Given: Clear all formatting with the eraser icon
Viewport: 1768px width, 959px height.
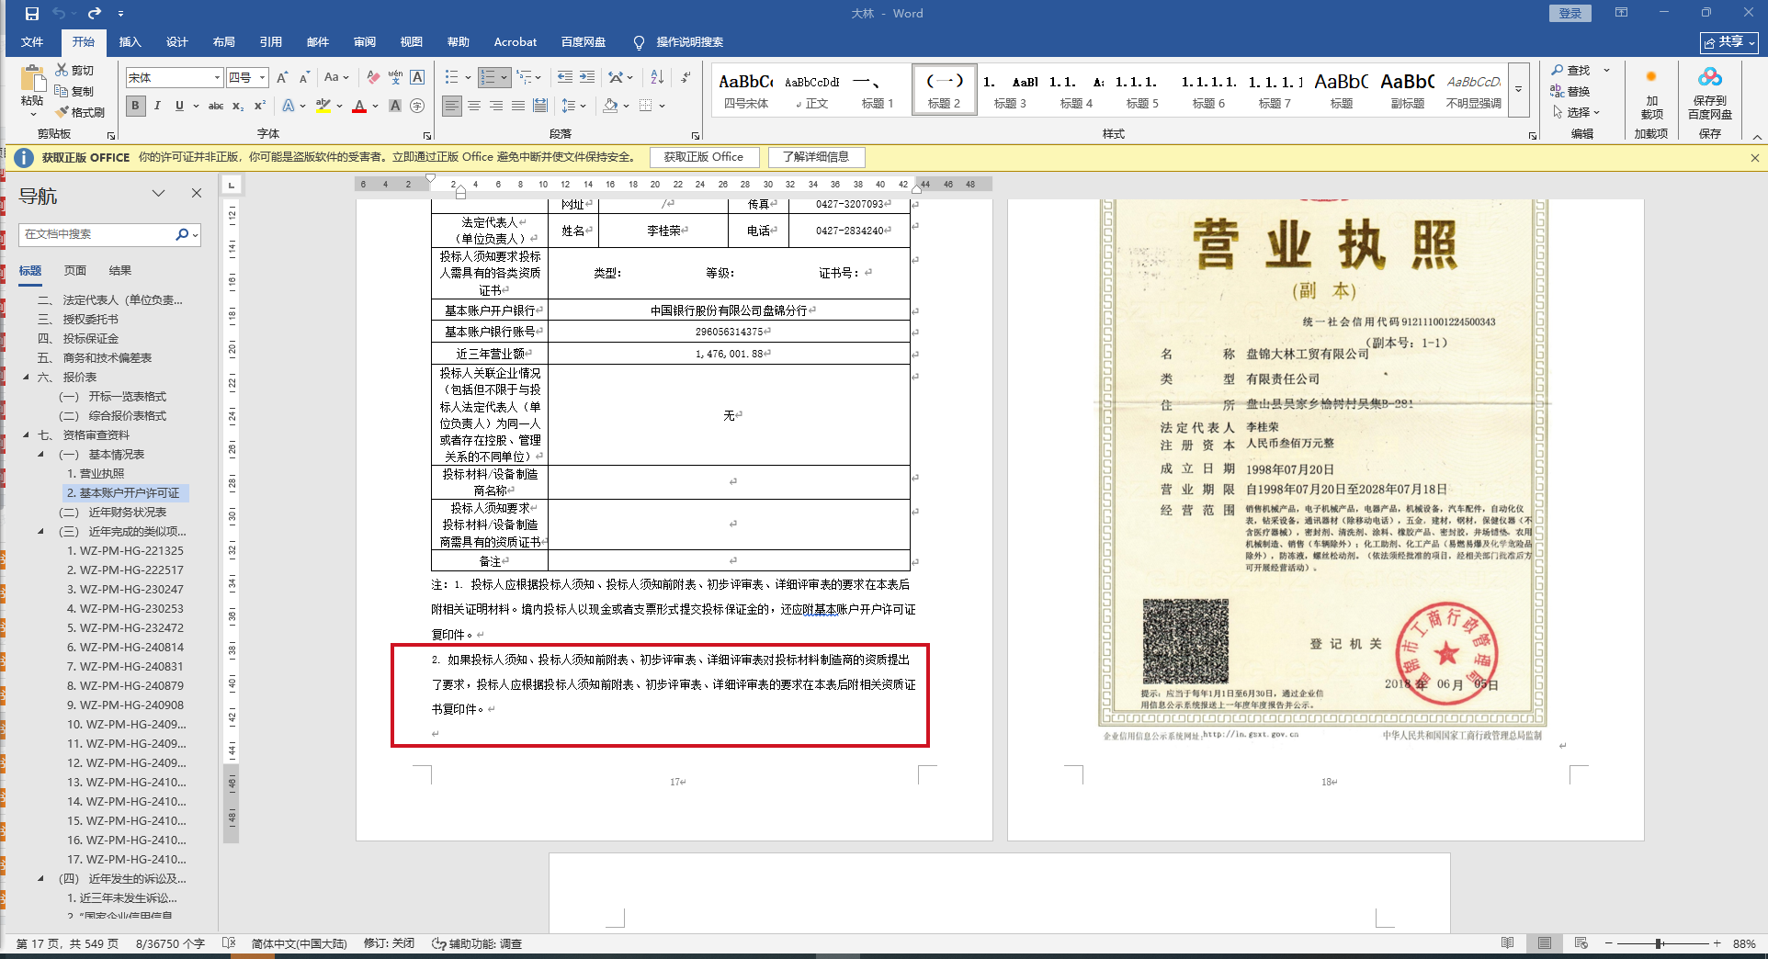Looking at the screenshot, I should point(372,78).
